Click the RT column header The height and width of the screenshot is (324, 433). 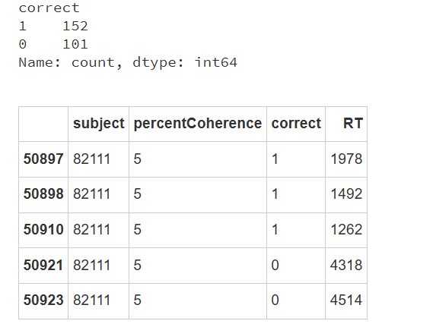click(x=352, y=123)
